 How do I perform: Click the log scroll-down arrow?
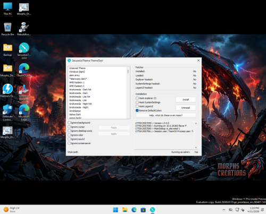coord(196,148)
